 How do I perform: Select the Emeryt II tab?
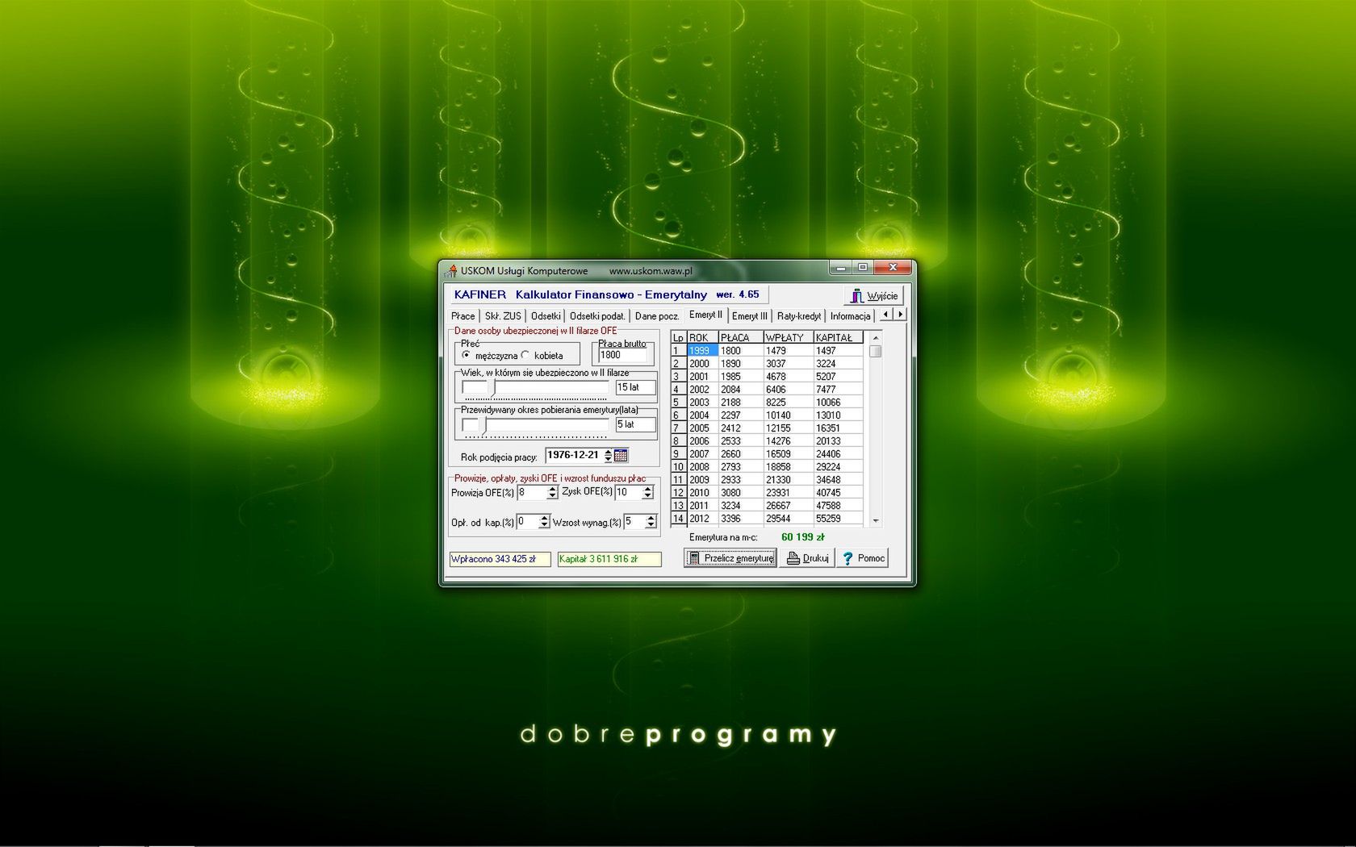[x=705, y=315]
